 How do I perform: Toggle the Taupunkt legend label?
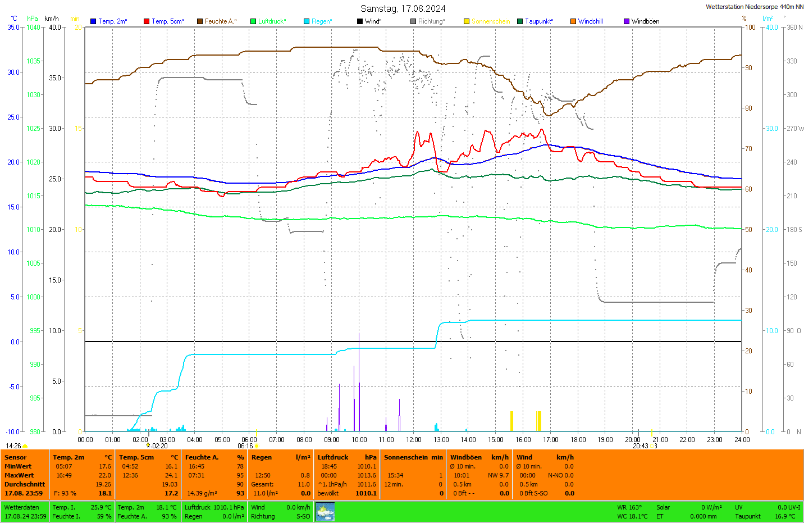538,21
